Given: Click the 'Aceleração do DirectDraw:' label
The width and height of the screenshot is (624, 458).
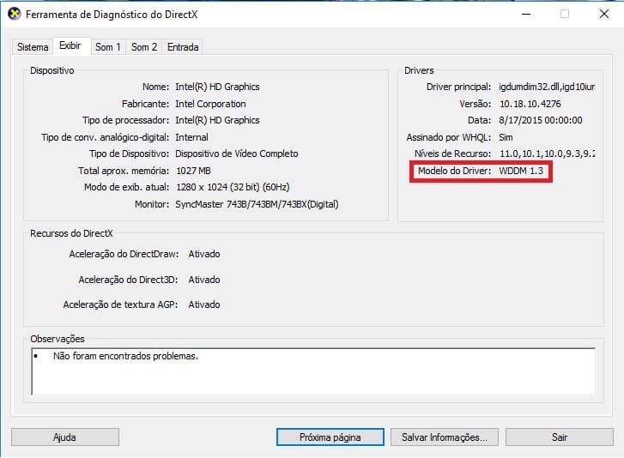Looking at the screenshot, I should coord(124,254).
